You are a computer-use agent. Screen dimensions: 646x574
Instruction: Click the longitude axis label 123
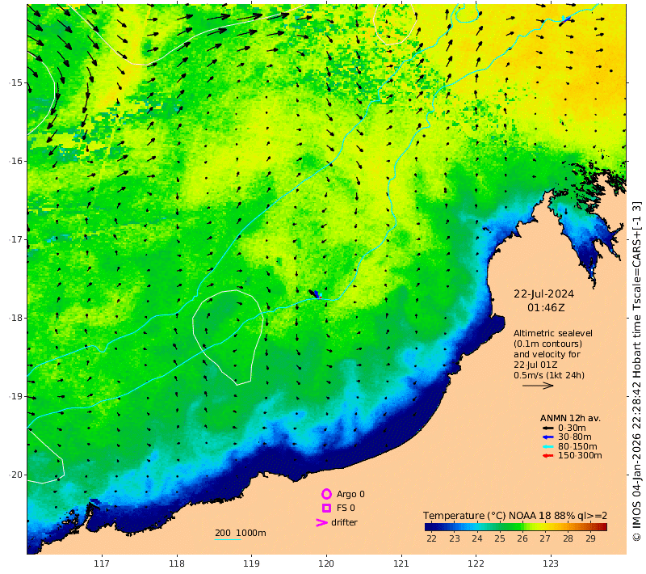551,563
